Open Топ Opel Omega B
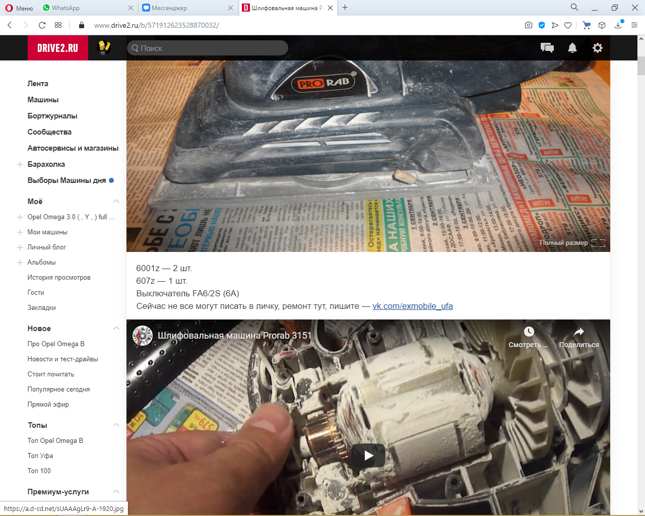 pyautogui.click(x=55, y=441)
